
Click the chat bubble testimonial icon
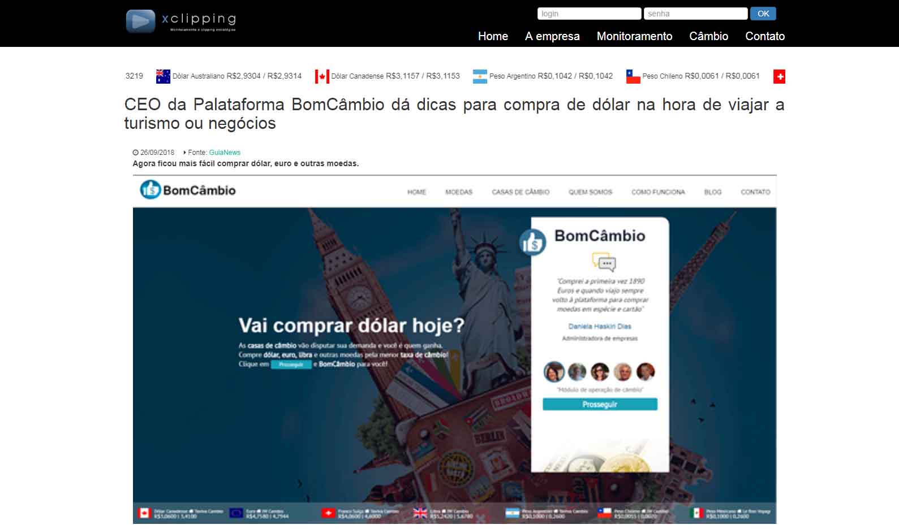point(604,262)
